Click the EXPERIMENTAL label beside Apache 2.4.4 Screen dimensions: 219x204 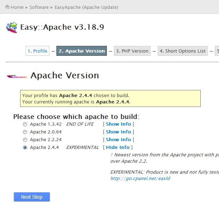[83, 148]
